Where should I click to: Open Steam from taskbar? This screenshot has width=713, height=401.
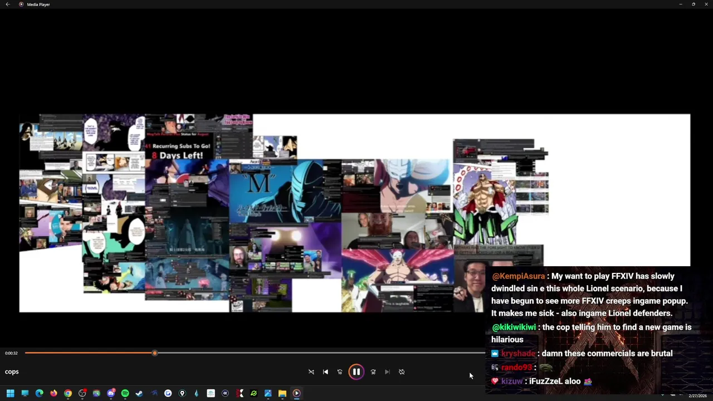click(139, 393)
